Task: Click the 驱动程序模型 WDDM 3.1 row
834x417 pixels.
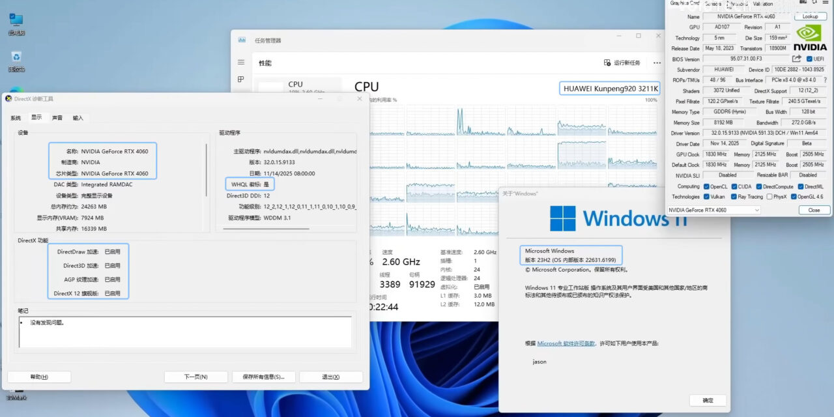Action: [x=259, y=218]
